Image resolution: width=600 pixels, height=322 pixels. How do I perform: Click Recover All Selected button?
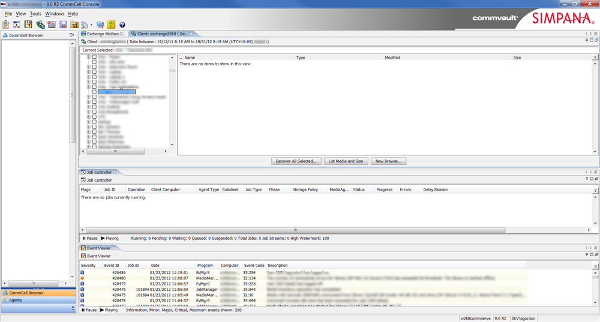(x=296, y=161)
